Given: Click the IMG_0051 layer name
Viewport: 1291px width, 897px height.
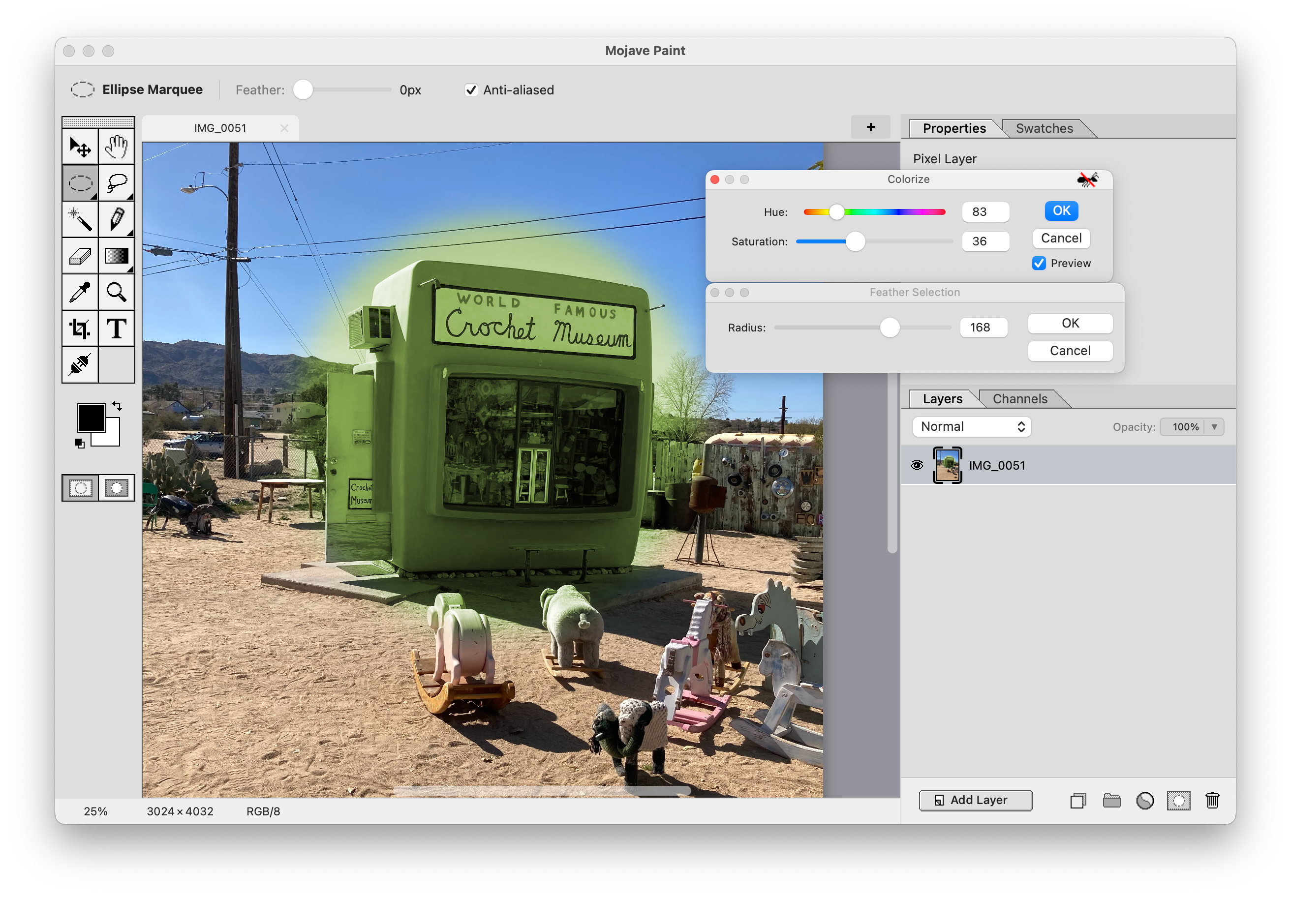Looking at the screenshot, I should pos(997,466).
